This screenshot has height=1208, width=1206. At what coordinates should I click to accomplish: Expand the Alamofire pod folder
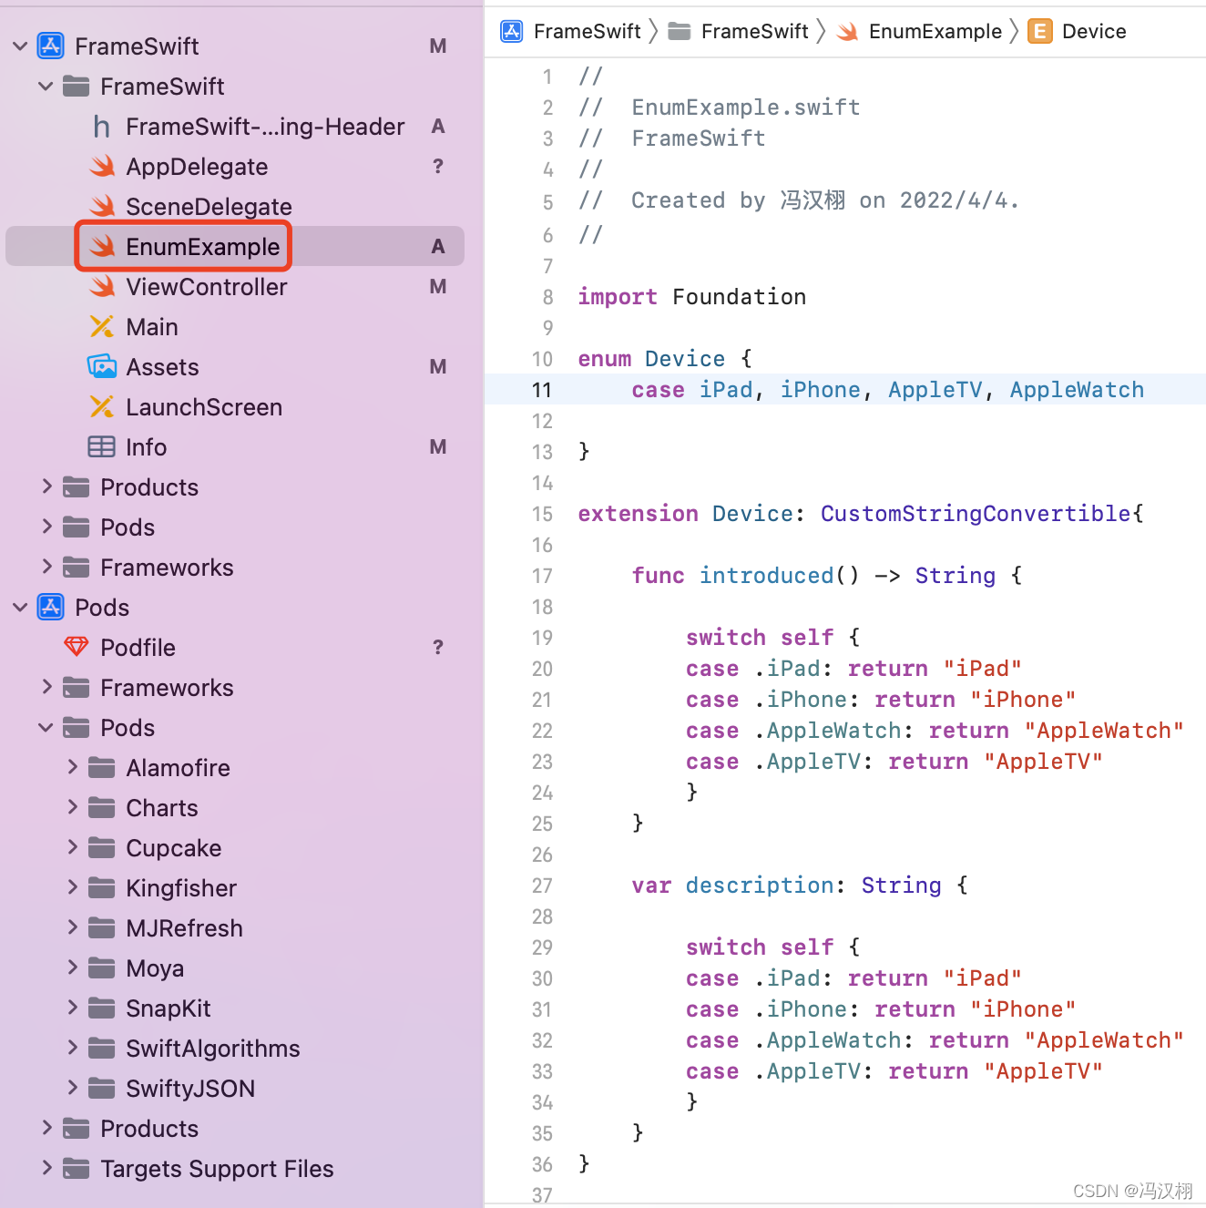72,767
